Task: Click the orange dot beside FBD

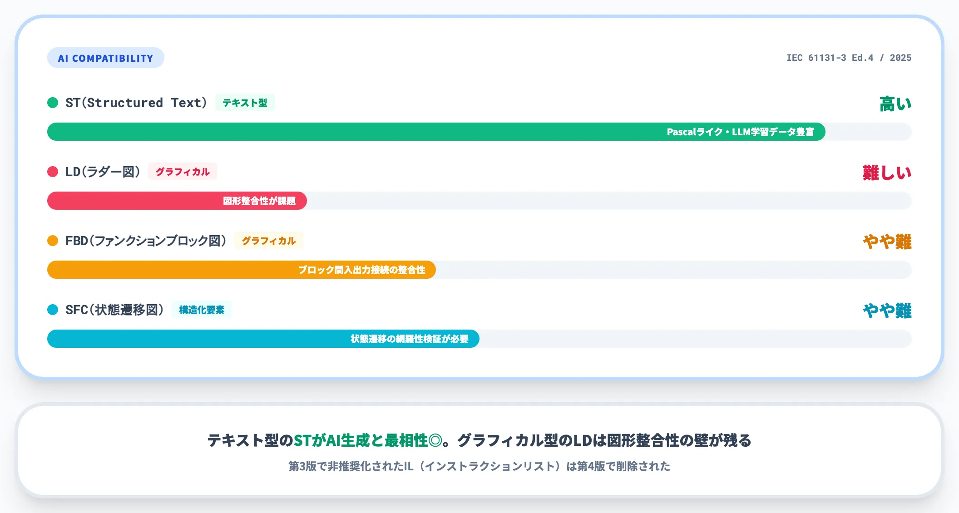Action: (x=53, y=241)
